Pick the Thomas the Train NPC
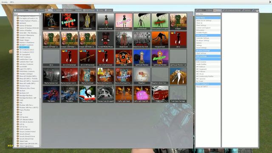This screenshot has width=272, height=153. coord(88,94)
